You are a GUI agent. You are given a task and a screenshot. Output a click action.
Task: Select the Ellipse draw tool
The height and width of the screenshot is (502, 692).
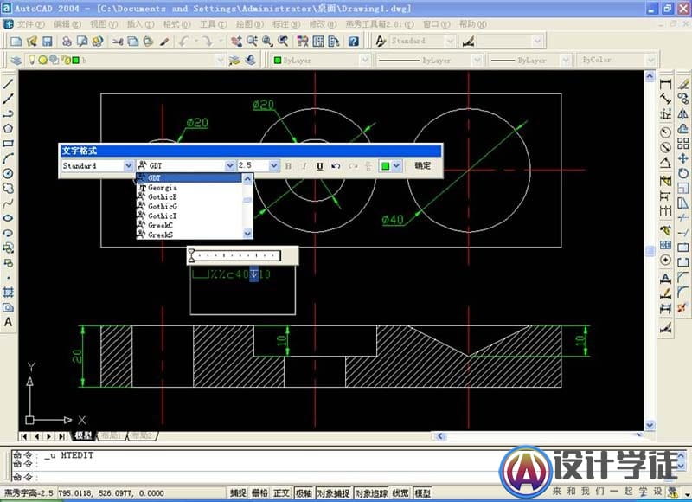coord(8,218)
